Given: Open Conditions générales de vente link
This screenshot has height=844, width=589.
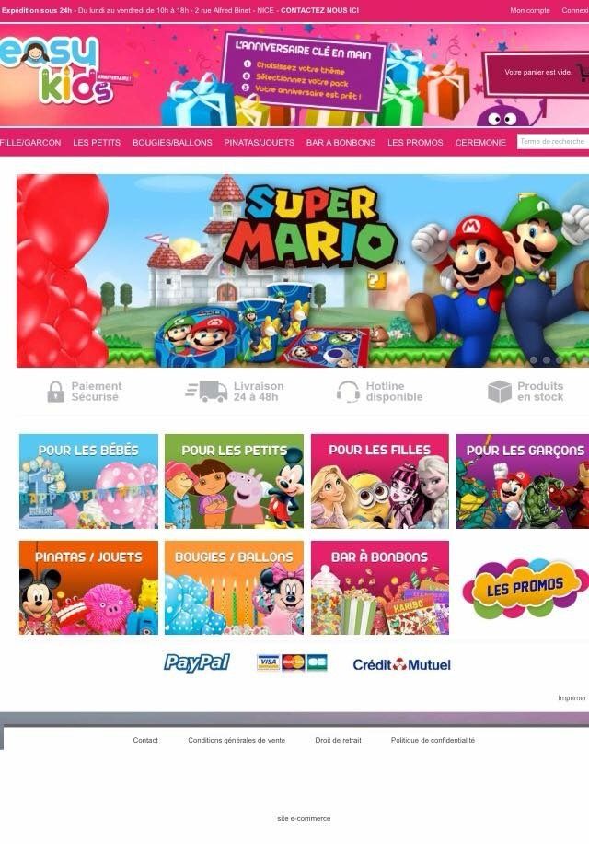Looking at the screenshot, I should (x=237, y=740).
